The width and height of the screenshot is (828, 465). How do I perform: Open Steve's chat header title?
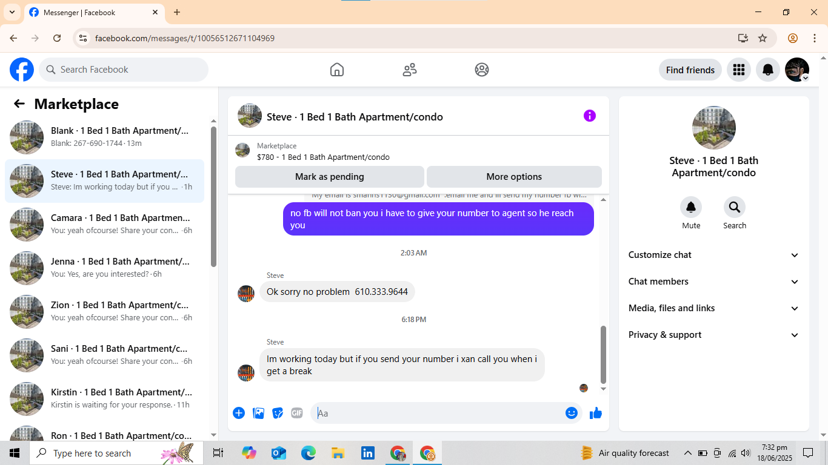355,117
